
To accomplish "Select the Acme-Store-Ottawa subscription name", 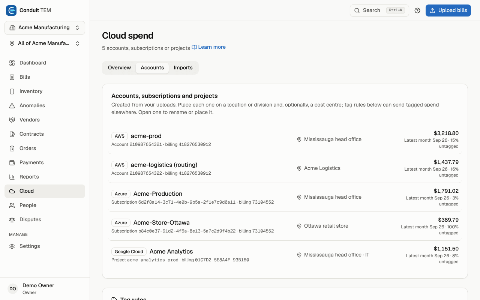I will tap(162, 223).
